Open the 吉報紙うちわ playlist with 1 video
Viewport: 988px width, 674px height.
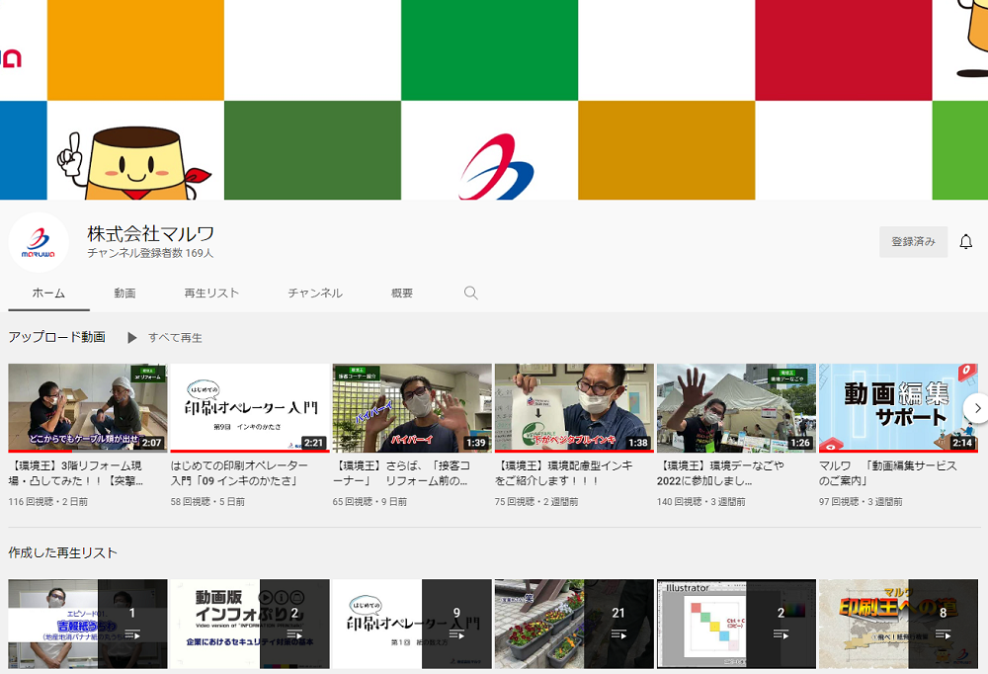[88, 624]
